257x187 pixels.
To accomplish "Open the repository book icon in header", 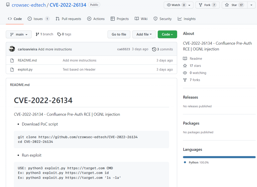I will (x=8, y=4).
